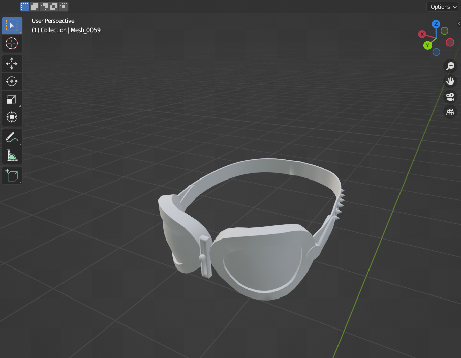Choose the Measure ruler tool
Viewport: 461px width, 358px height.
coord(12,155)
